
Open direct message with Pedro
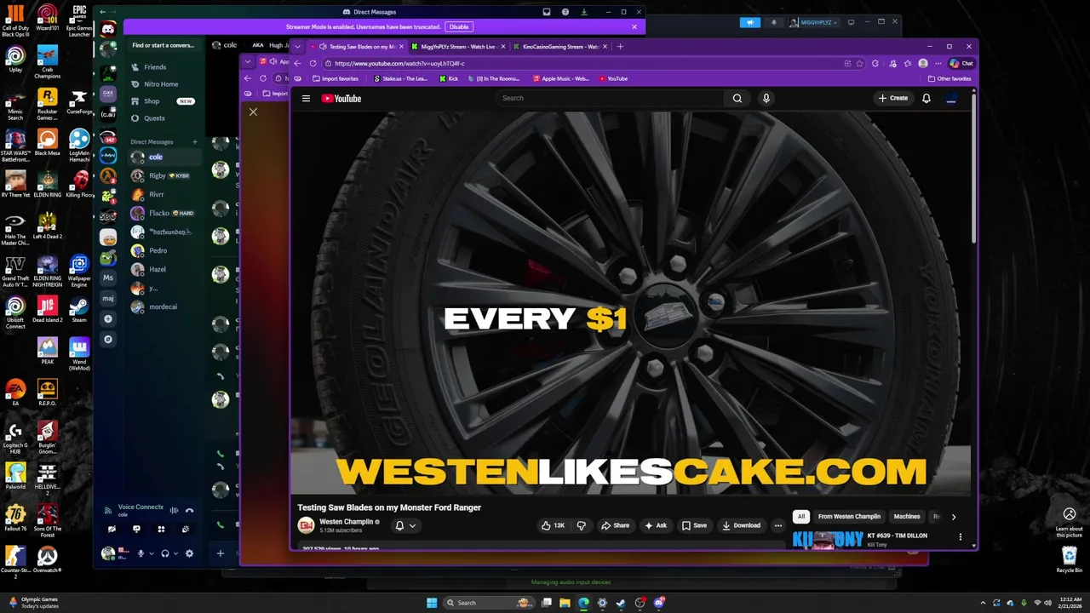[x=164, y=250]
